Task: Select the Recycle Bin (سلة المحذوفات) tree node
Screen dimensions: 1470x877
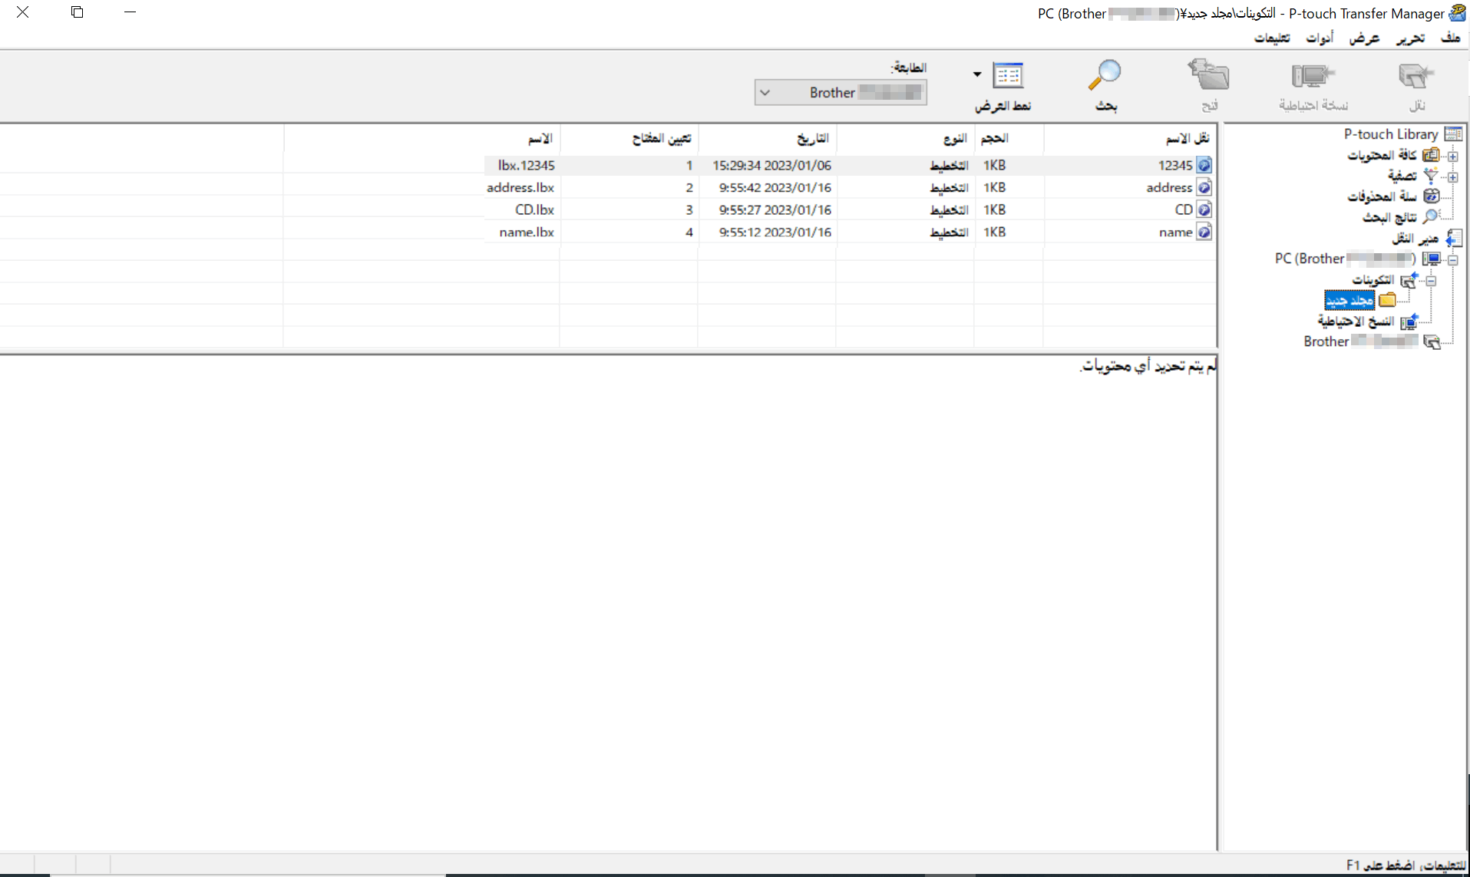Action: (x=1382, y=196)
